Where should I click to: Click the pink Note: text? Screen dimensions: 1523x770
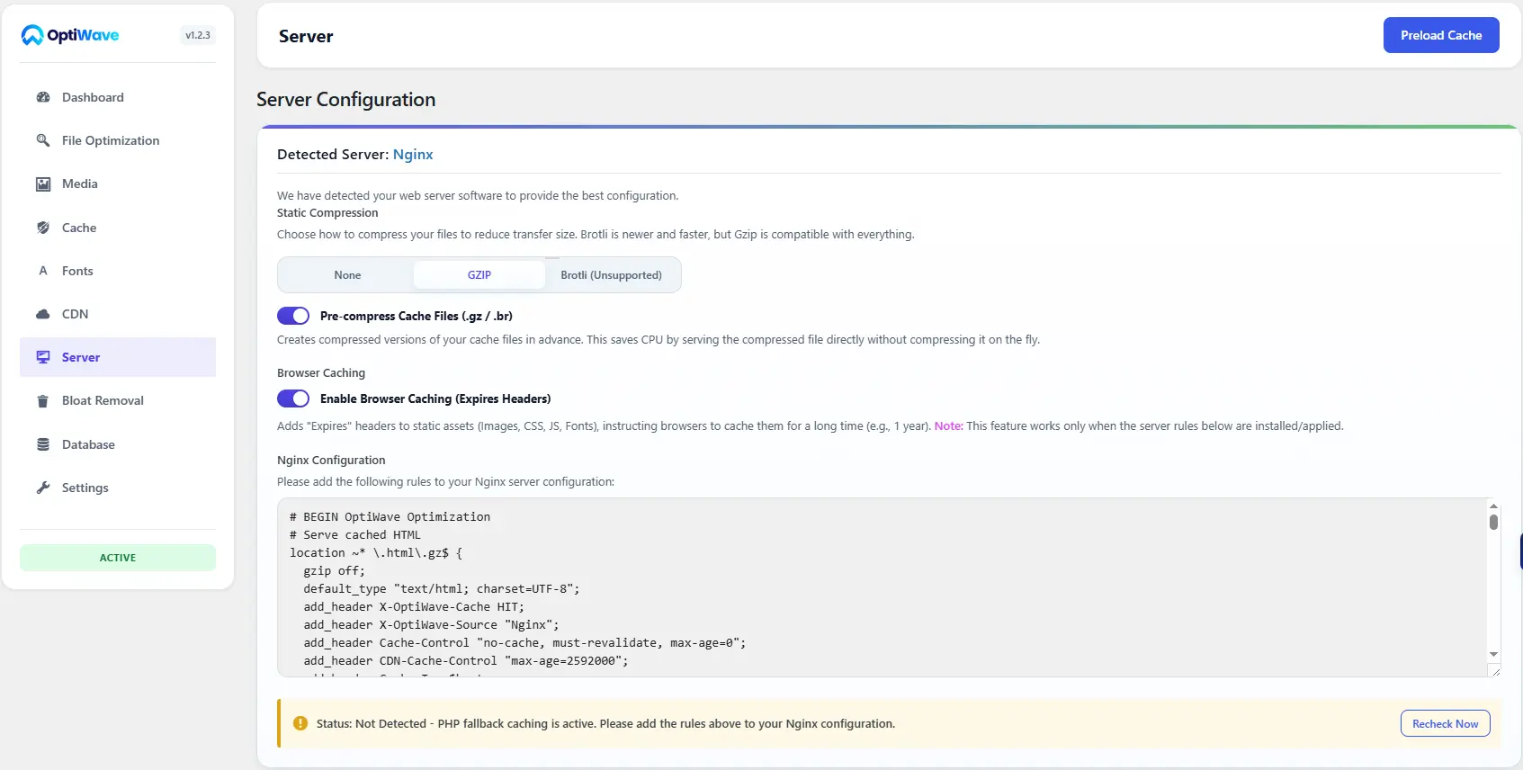948,426
